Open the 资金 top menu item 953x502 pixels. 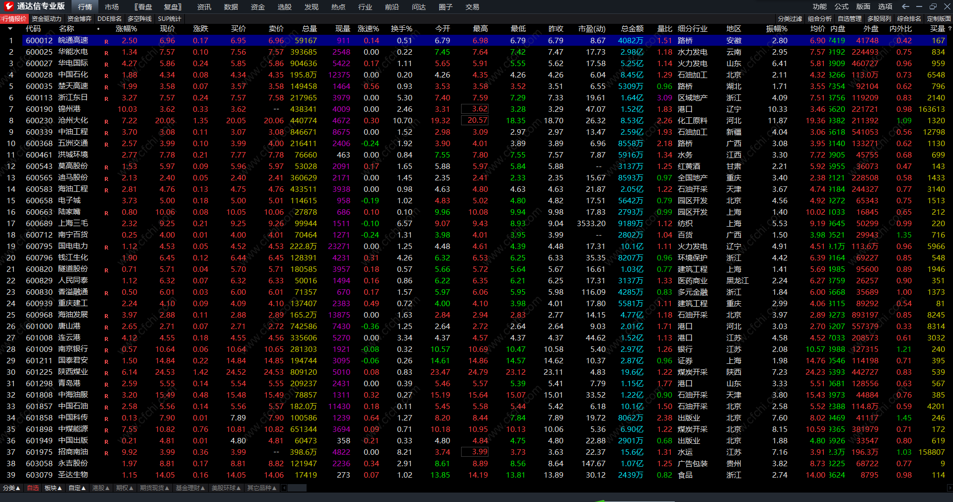click(x=258, y=7)
